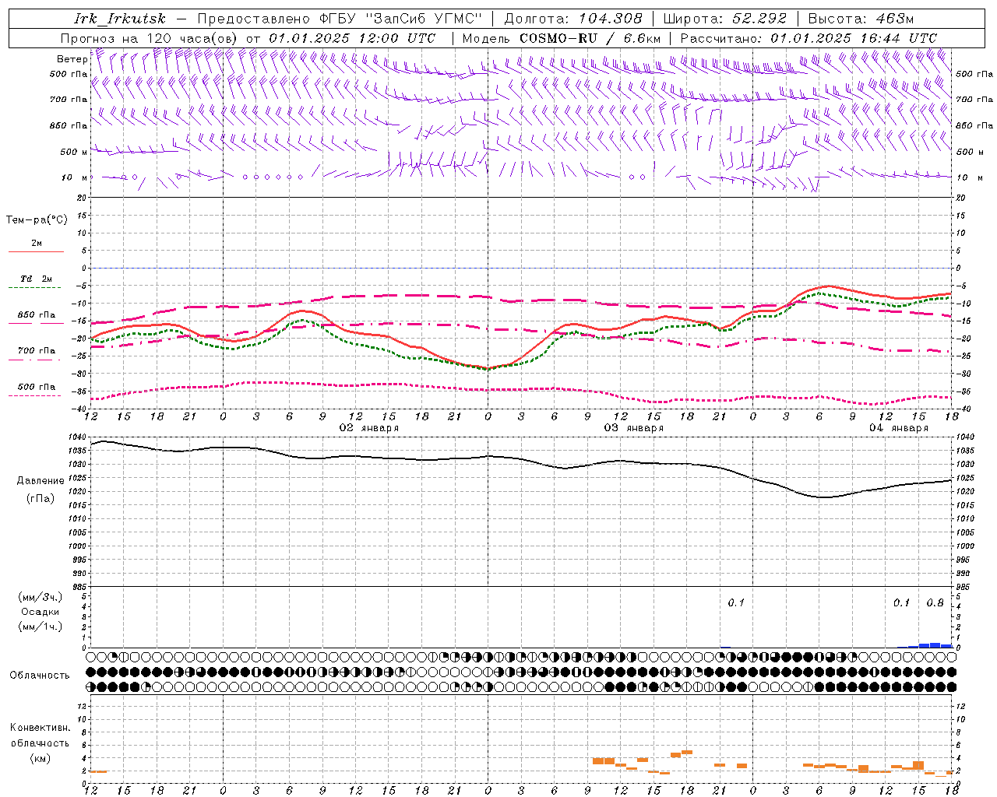
Task: Click the Давление pressure panel label
Action: click(x=41, y=481)
